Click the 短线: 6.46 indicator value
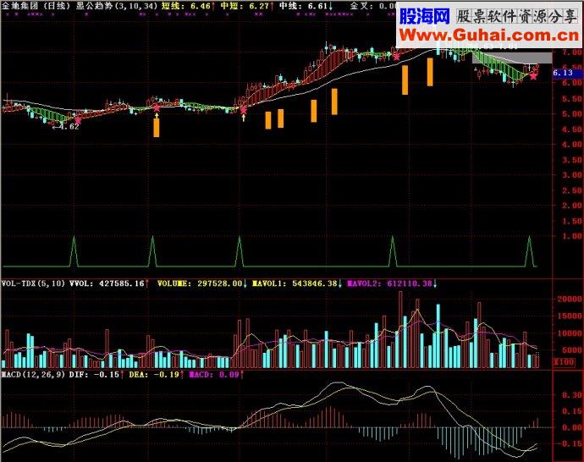This screenshot has height=462, width=584. point(188,6)
